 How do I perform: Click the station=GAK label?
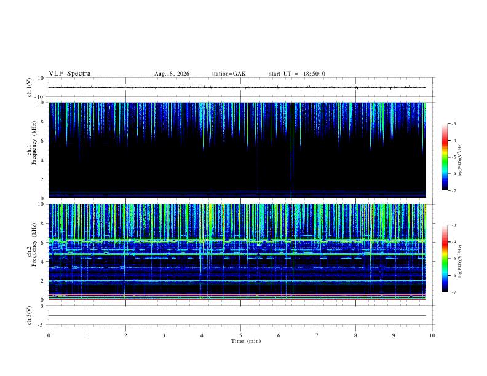pos(228,74)
